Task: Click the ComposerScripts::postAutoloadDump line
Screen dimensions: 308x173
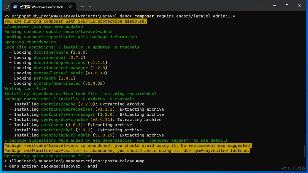Action: (x=74, y=161)
